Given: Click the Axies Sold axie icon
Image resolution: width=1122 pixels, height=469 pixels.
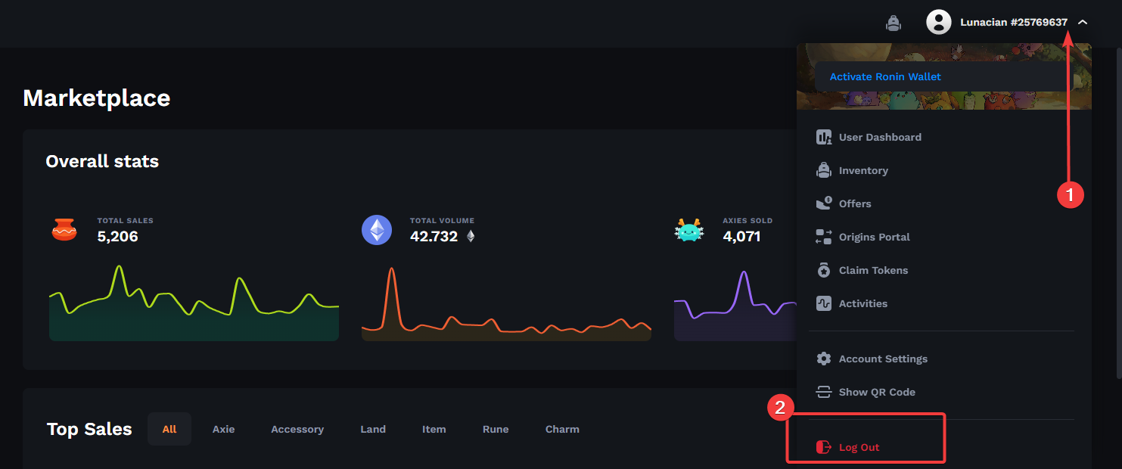Looking at the screenshot, I should pyautogui.click(x=689, y=230).
